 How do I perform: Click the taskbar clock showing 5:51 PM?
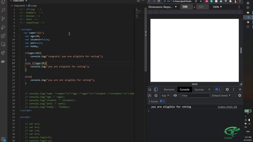click(x=248, y=137)
